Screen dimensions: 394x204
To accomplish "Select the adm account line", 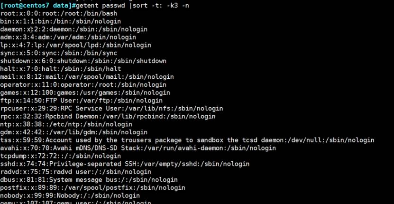I will [x=68, y=37].
